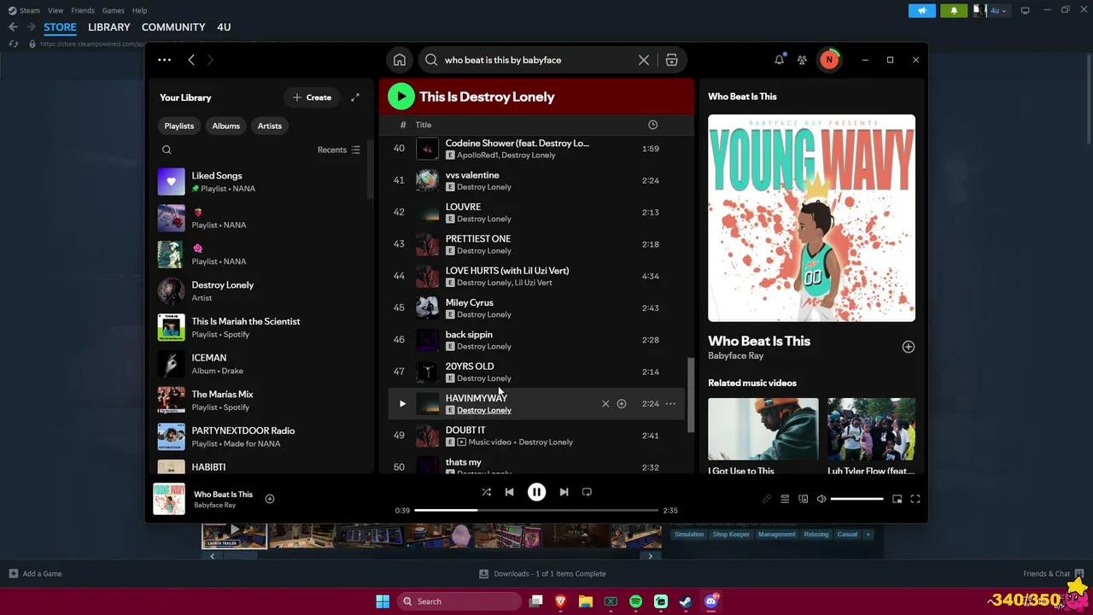
Task: Open Steam Games menu
Action: [113, 10]
